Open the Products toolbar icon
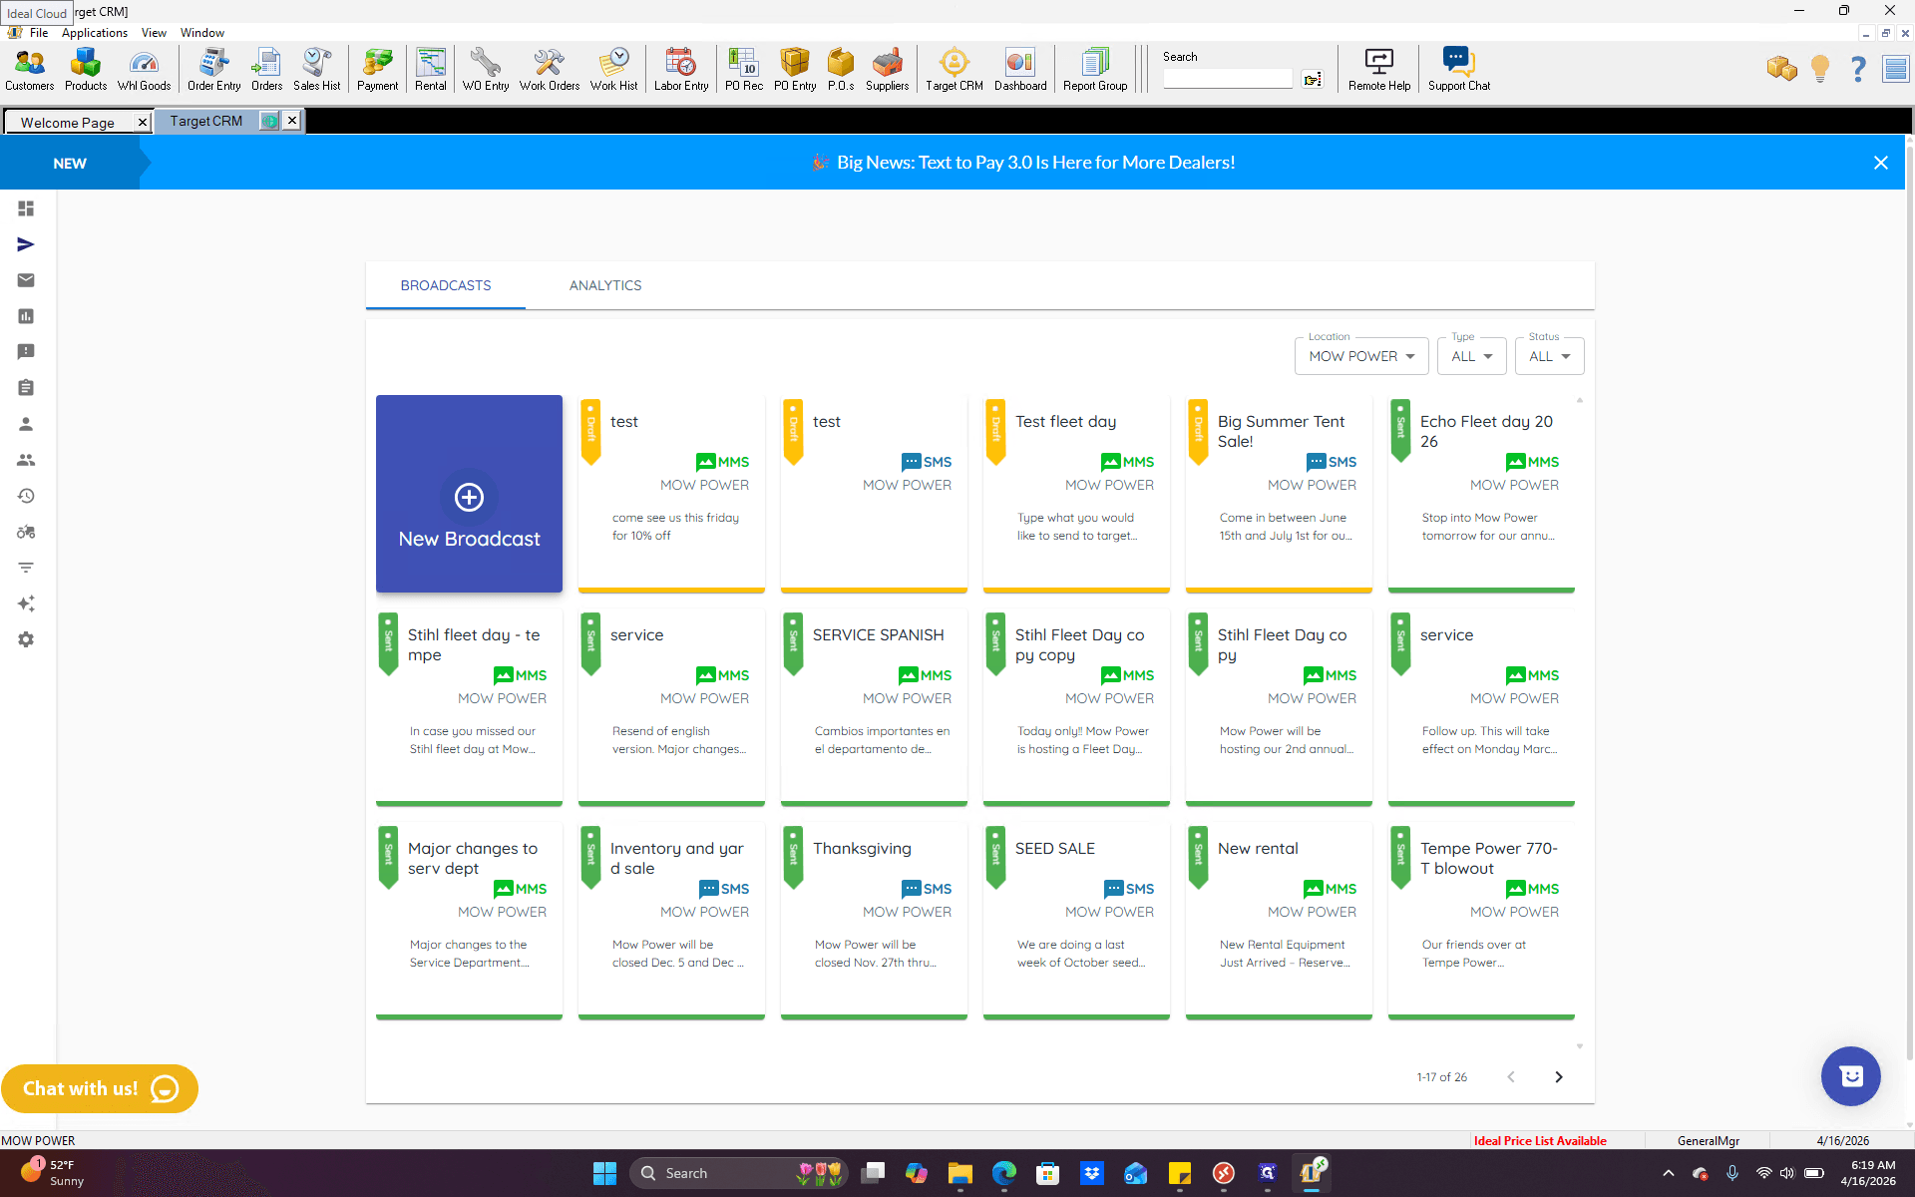Screen dimensions: 1915x1197 click(86, 69)
